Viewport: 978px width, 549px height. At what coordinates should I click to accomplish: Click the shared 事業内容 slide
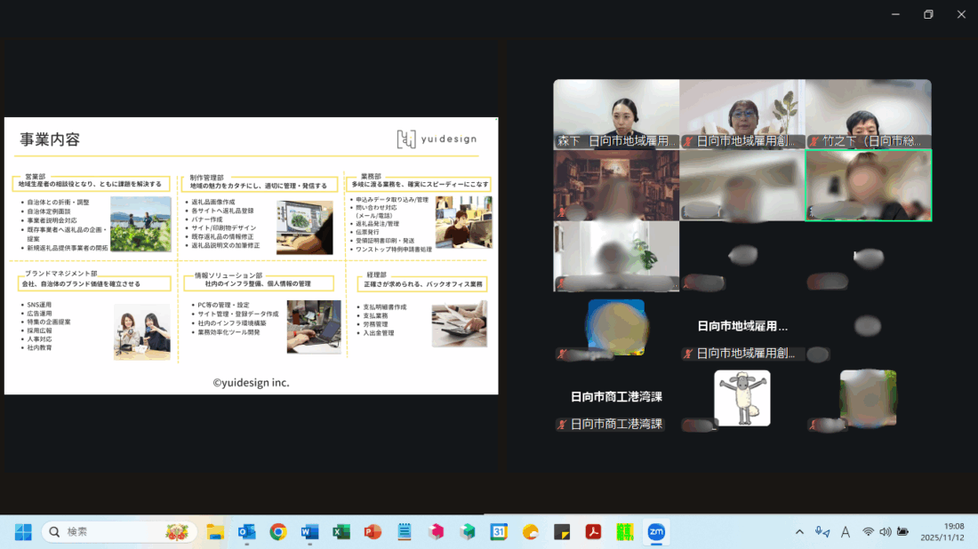click(x=251, y=256)
